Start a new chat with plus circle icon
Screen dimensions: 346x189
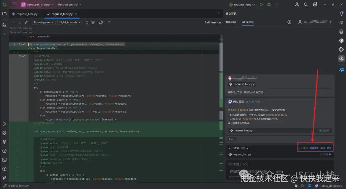tap(289, 22)
